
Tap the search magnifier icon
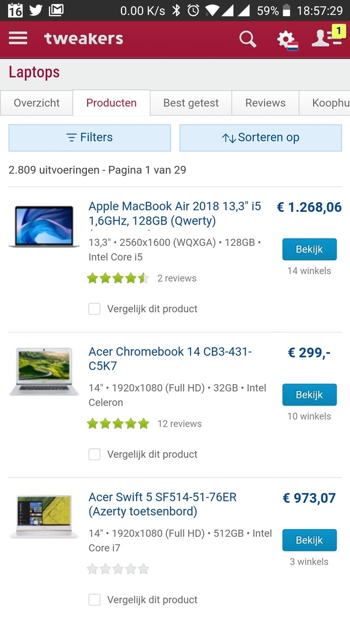(248, 39)
